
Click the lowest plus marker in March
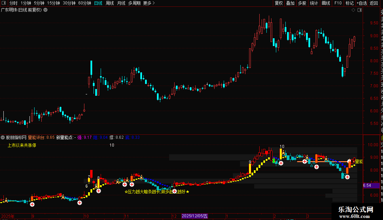[x=347, y=177]
